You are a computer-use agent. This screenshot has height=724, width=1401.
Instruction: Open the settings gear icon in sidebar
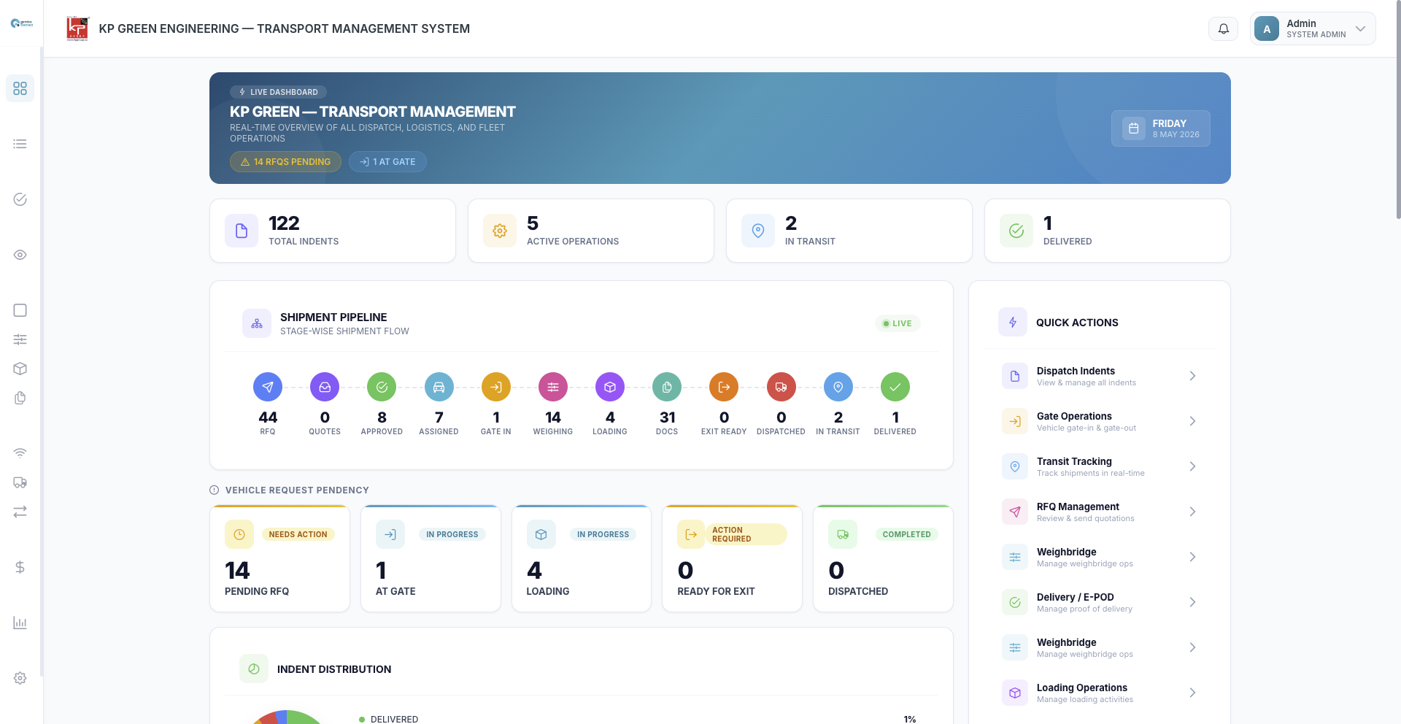point(20,678)
